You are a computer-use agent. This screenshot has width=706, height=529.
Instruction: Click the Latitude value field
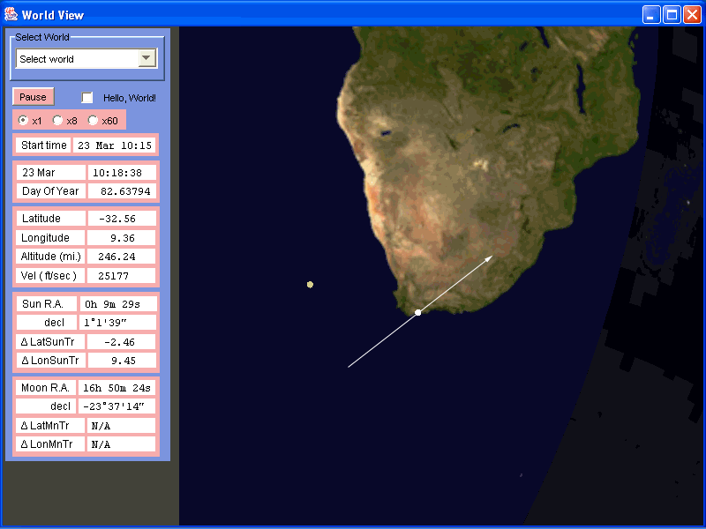pyautogui.click(x=122, y=218)
